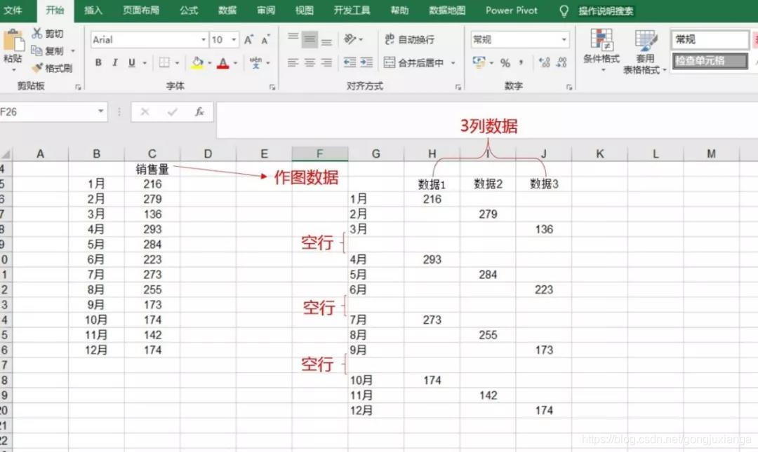
Task: Apply yellow fill color bucket
Action: coord(197,63)
